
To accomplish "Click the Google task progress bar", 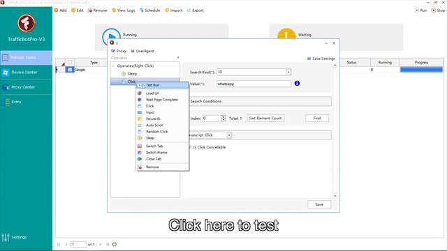I will (421, 70).
